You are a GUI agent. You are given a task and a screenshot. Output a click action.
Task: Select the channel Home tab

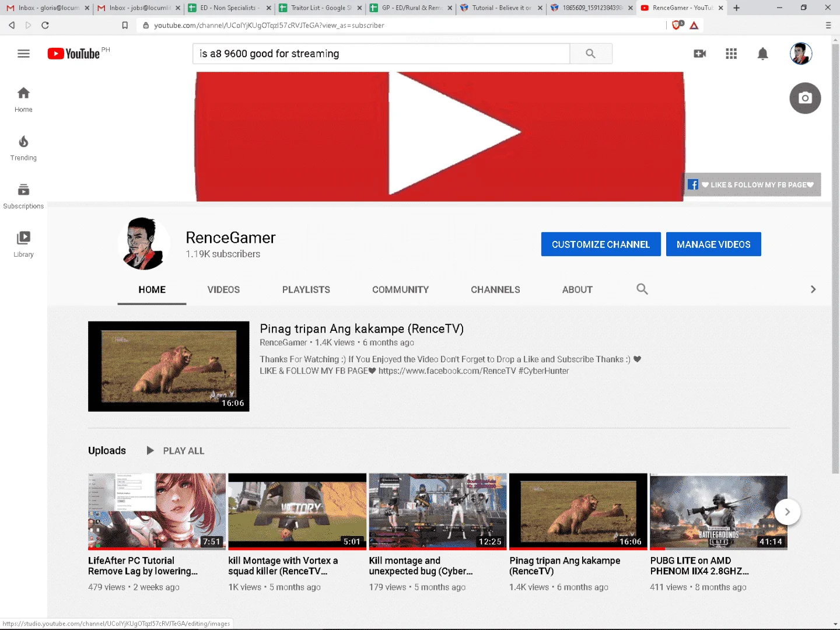click(x=152, y=290)
